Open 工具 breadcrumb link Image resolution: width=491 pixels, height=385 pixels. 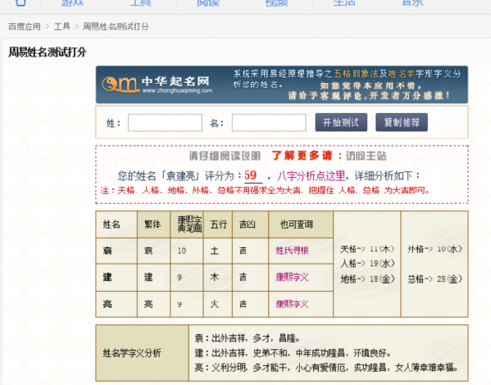[x=62, y=27]
